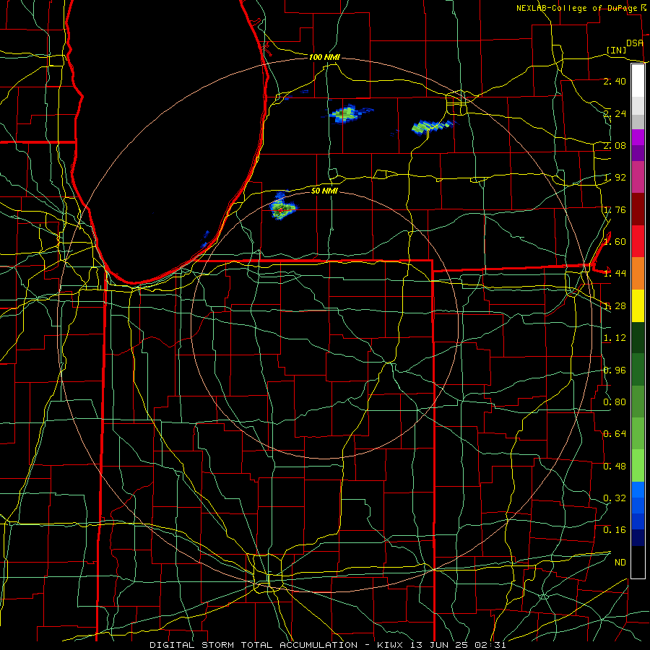Select the 0.16 legend value
This screenshot has width=650, height=650.
(615, 530)
